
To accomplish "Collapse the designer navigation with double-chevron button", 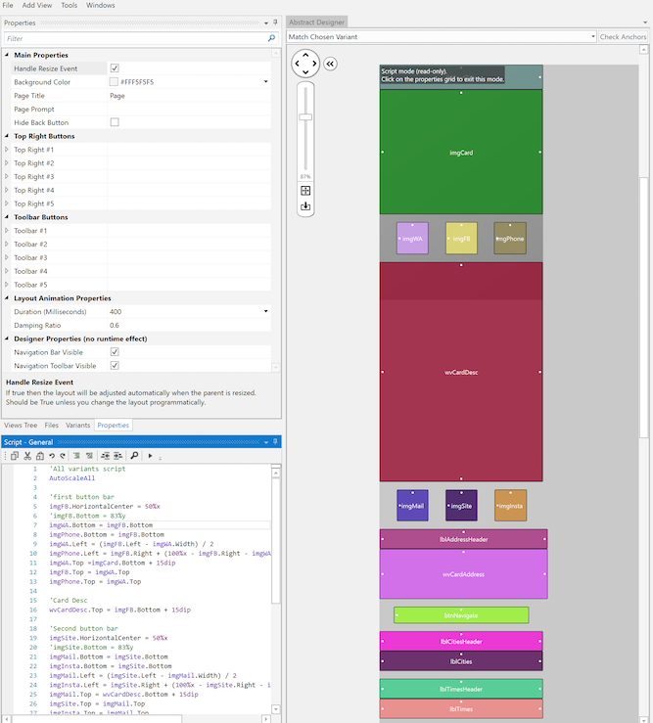I will (x=330, y=64).
